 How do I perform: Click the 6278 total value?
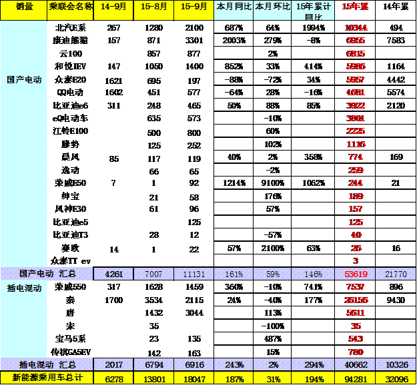[x=114, y=379]
